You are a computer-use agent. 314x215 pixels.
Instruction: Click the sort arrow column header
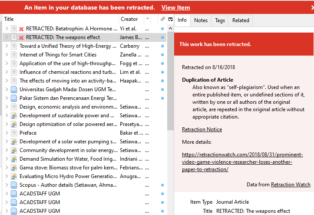click(148, 19)
